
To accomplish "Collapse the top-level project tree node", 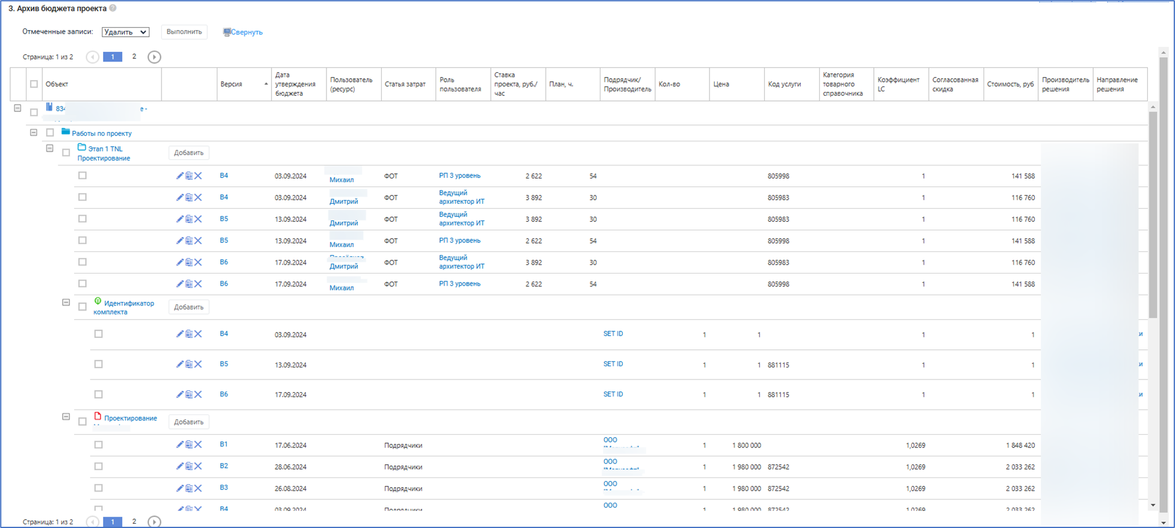I will [17, 108].
